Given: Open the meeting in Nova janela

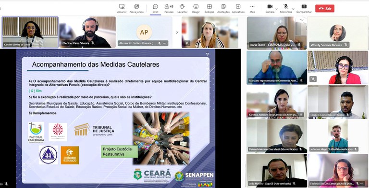Looking at the screenshot, I should tap(136, 9).
